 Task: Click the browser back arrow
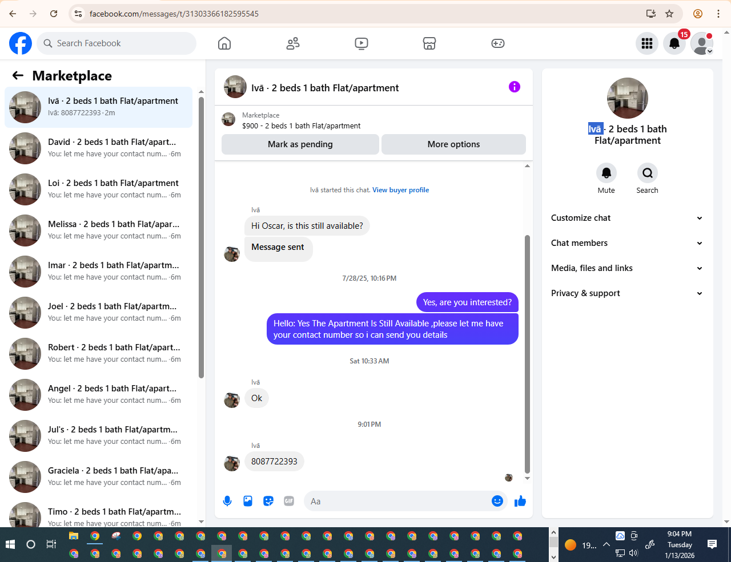pos(13,14)
